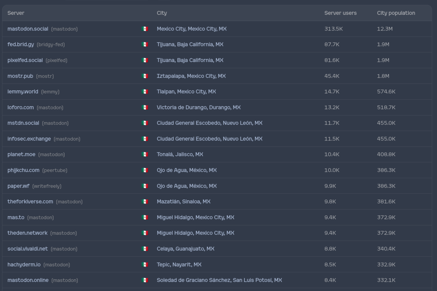Open the pixelfed.social server link
Viewport: 437px width, 291px height.
tap(25, 60)
